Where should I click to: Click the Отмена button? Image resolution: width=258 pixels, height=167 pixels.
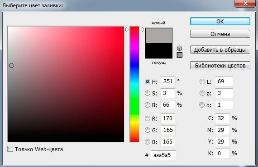click(220, 34)
